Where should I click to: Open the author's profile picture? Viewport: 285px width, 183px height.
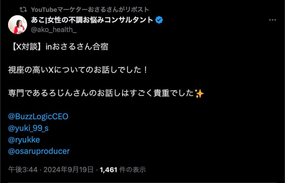18,25
